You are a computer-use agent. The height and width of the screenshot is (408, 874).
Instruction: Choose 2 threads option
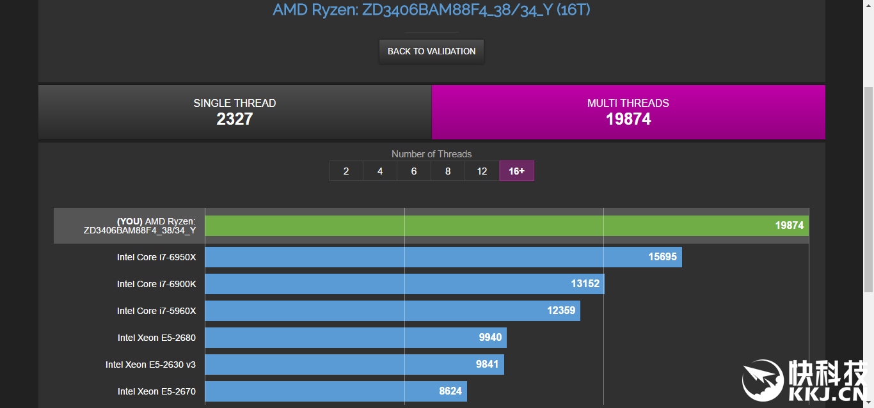click(346, 171)
